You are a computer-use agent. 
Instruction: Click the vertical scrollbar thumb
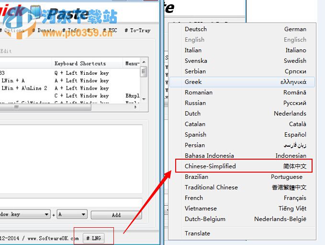[144, 71]
